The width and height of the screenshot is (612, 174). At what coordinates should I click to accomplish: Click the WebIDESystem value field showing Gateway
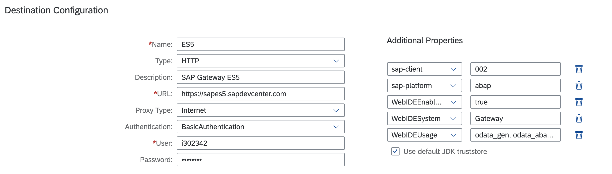point(515,118)
